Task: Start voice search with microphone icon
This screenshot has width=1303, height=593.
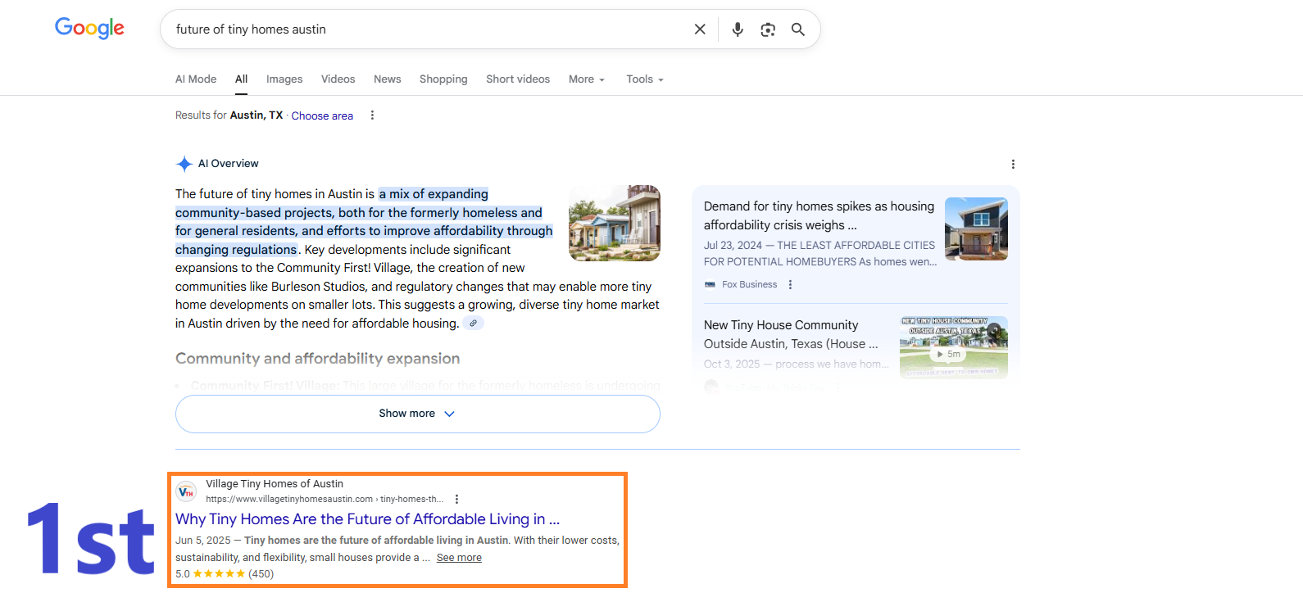Action: click(x=738, y=29)
